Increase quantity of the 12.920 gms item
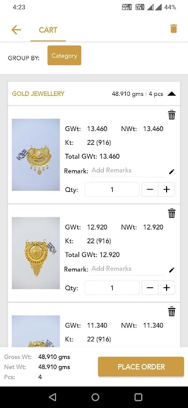188x408 pixels. tap(167, 288)
